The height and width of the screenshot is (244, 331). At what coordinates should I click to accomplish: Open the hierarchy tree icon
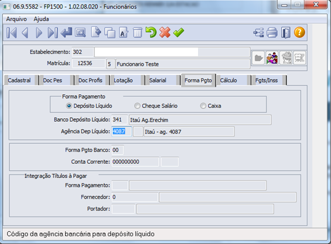point(258,33)
